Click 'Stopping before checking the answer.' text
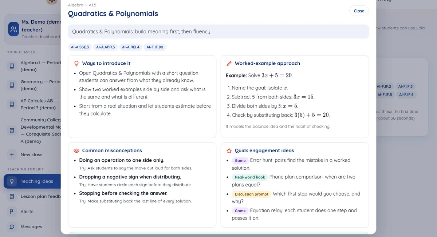This screenshot has width=437, height=237. [123, 193]
